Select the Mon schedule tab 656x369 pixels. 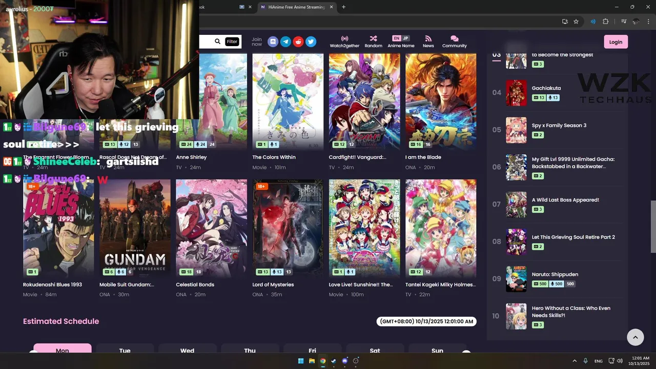pyautogui.click(x=63, y=348)
